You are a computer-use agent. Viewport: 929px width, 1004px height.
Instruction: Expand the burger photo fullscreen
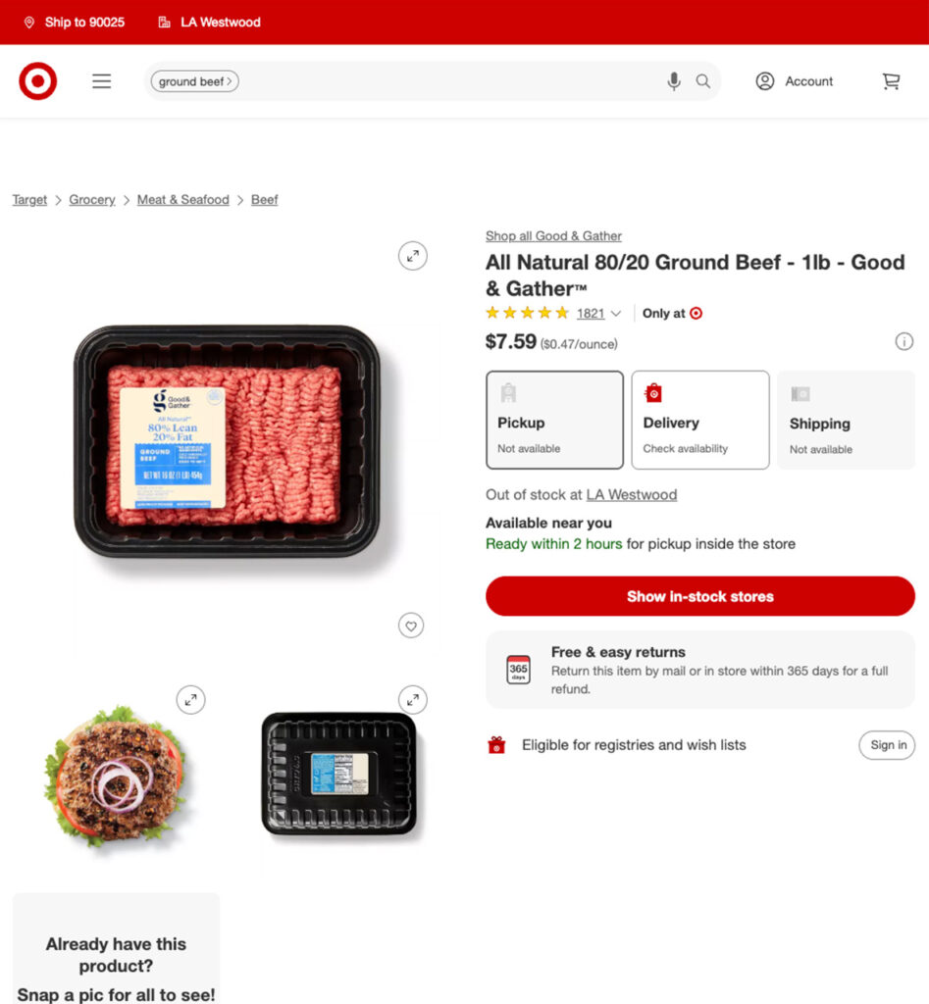191,700
